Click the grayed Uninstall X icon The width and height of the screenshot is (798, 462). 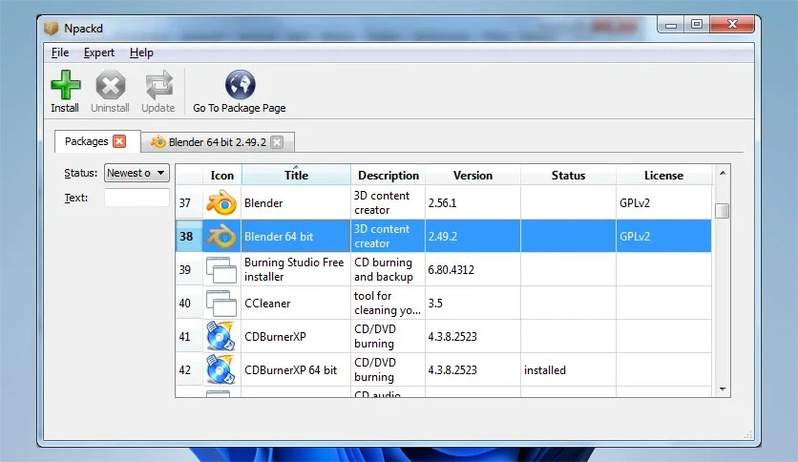111,85
